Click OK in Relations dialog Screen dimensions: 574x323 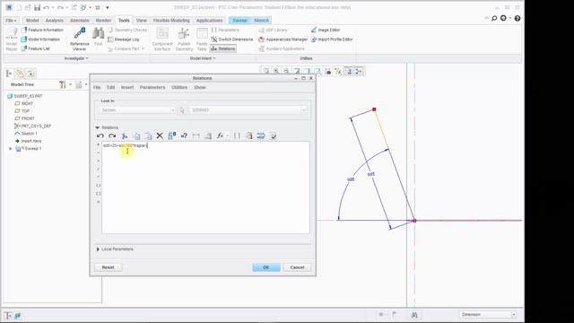(266, 267)
